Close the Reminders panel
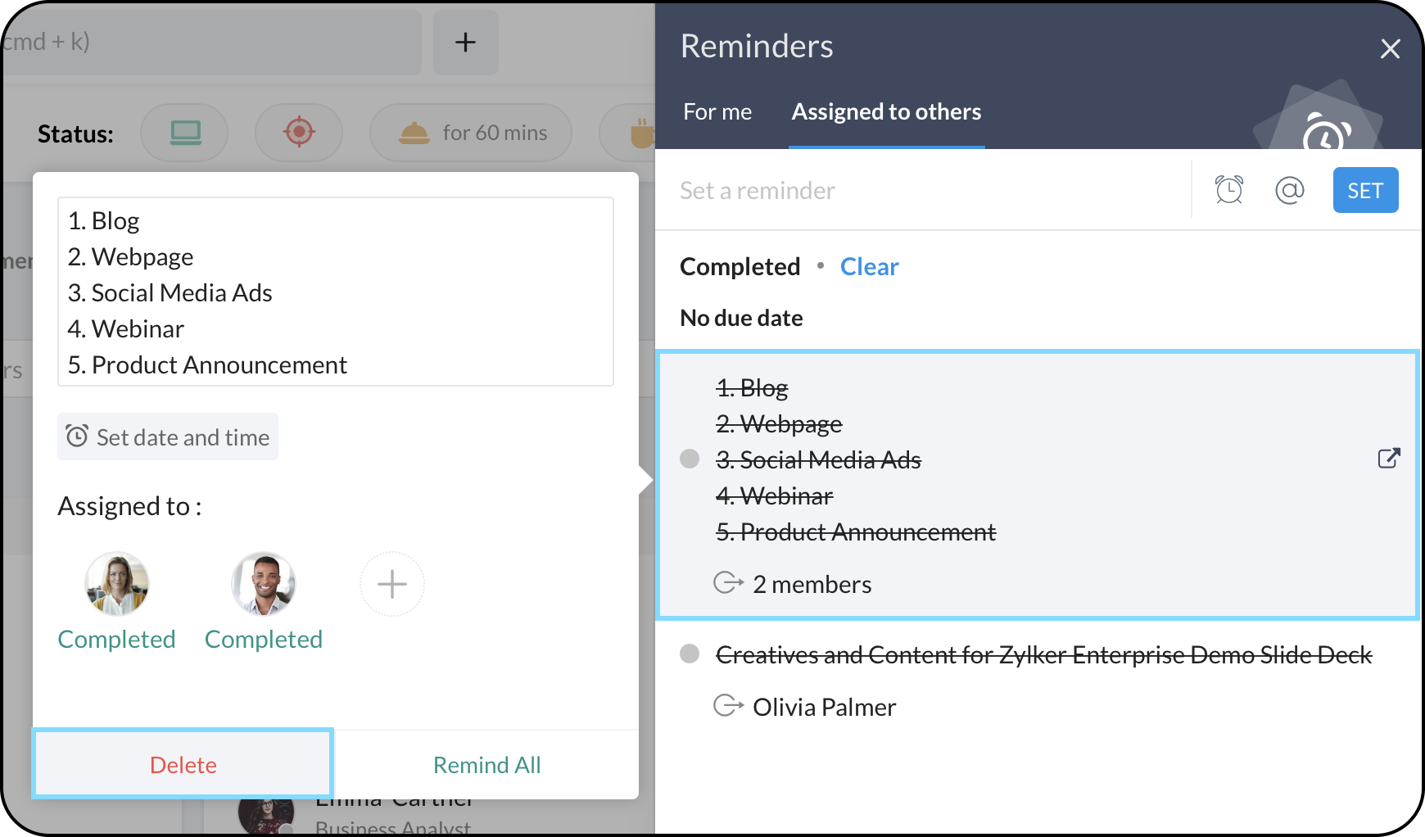This screenshot has width=1425, height=837. tap(1390, 49)
